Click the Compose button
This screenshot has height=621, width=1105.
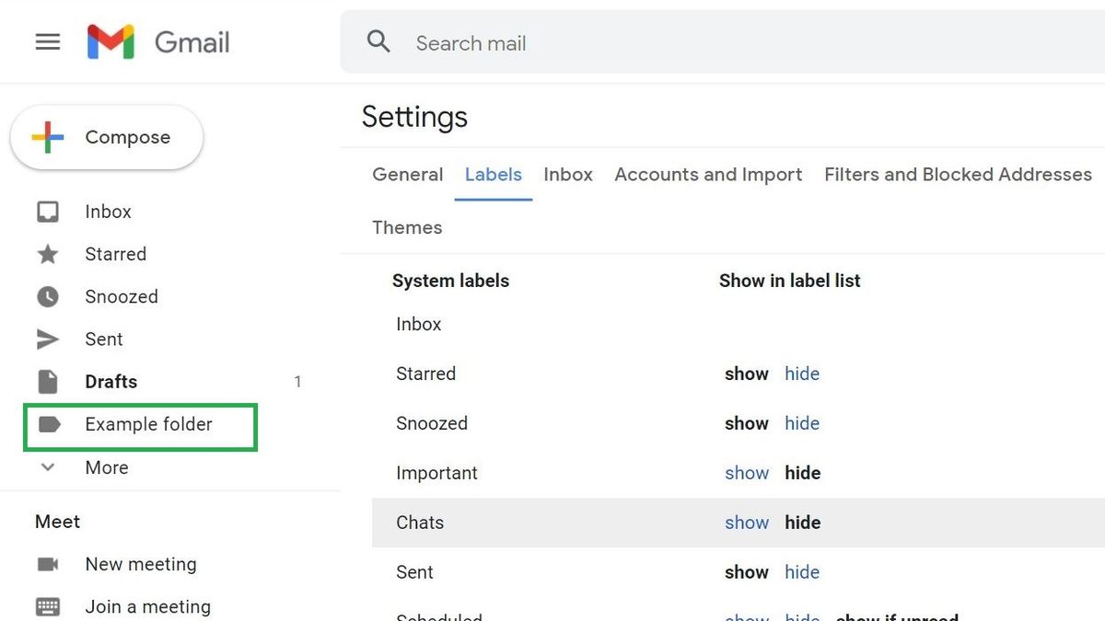click(106, 136)
